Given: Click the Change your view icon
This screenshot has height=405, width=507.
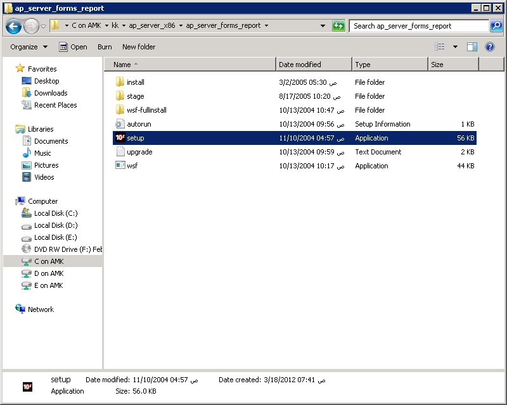Looking at the screenshot, I should pyautogui.click(x=440, y=47).
